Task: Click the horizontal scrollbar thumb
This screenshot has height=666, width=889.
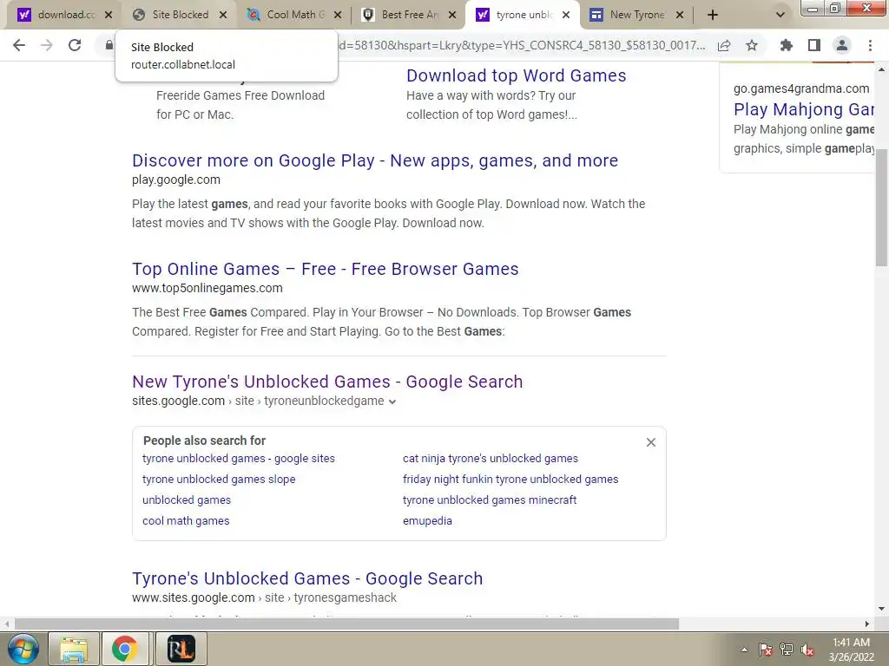Action: coord(346,624)
